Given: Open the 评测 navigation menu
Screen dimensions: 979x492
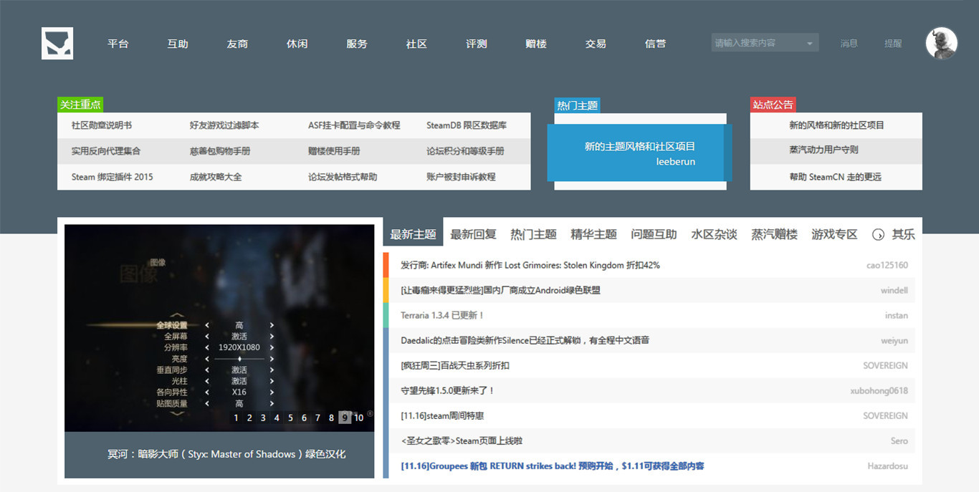Looking at the screenshot, I should [477, 44].
